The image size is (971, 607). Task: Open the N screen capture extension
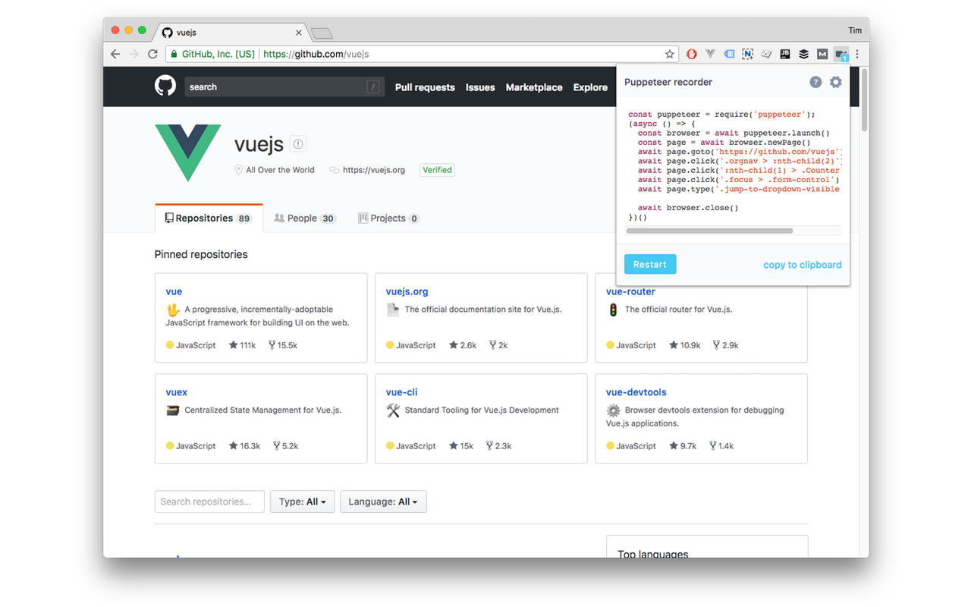[747, 54]
